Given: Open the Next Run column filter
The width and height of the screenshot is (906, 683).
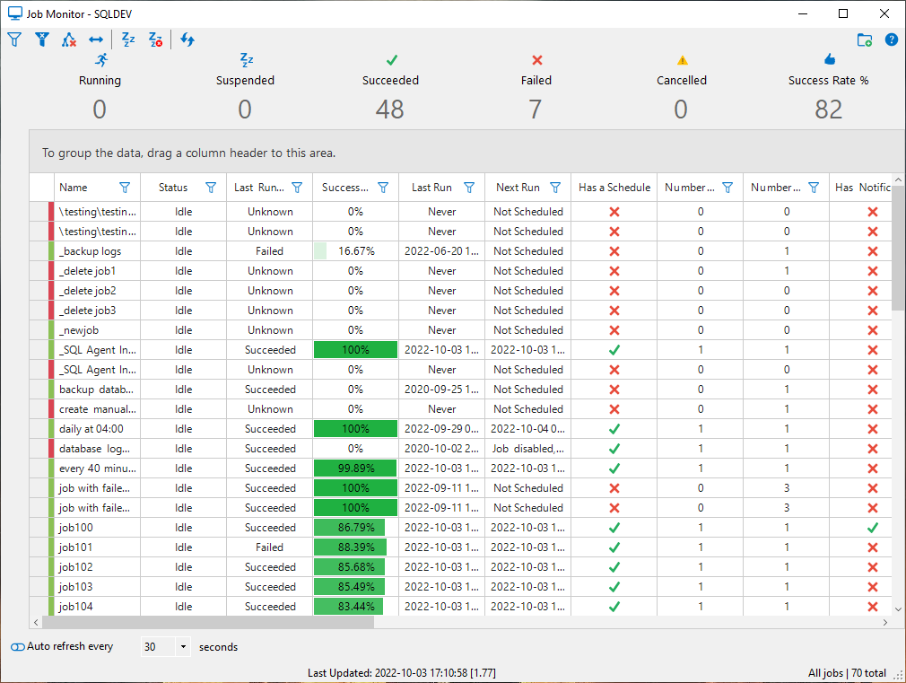Looking at the screenshot, I should 555,188.
